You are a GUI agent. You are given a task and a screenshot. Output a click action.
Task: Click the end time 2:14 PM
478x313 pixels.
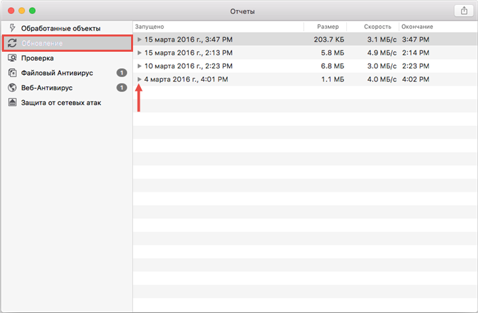[416, 52]
